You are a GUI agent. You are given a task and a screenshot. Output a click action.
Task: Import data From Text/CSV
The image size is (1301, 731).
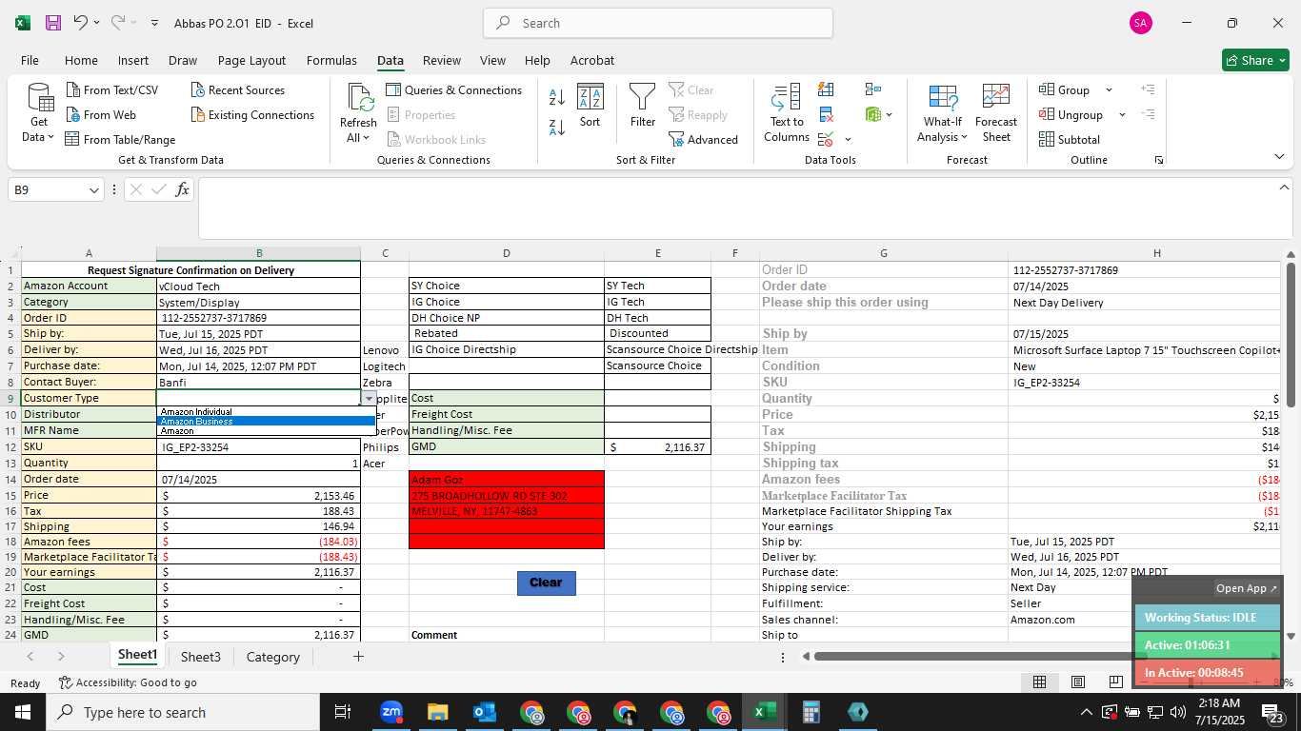point(112,89)
